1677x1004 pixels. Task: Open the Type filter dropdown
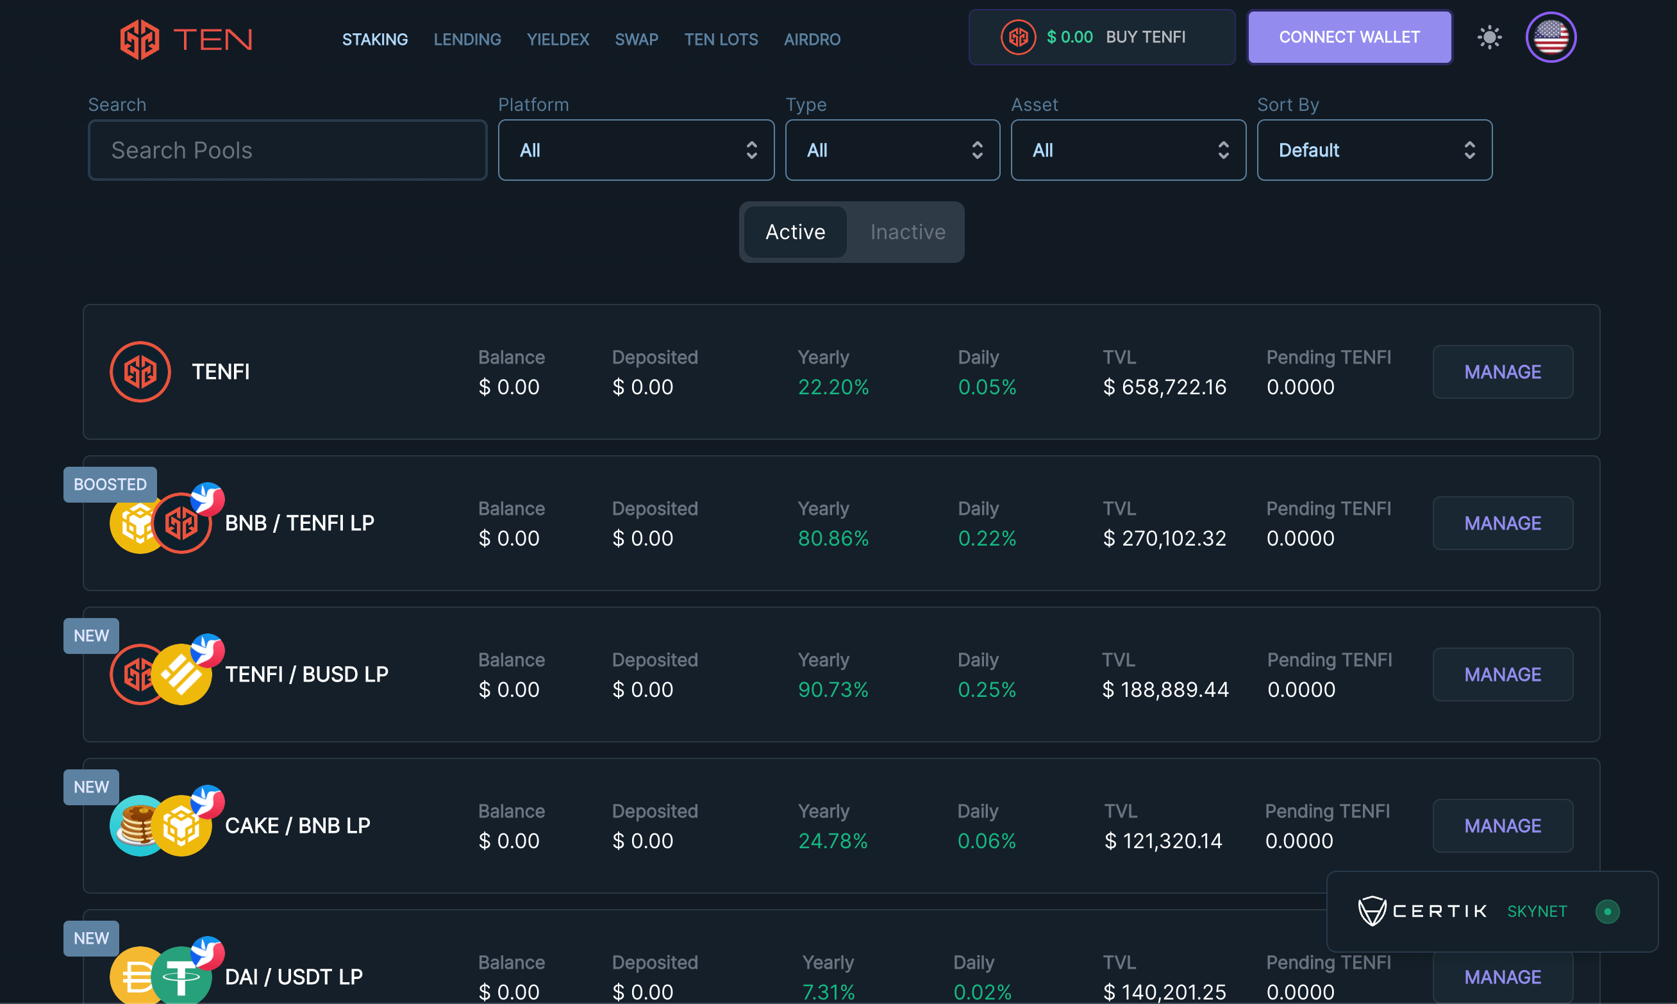tap(892, 150)
